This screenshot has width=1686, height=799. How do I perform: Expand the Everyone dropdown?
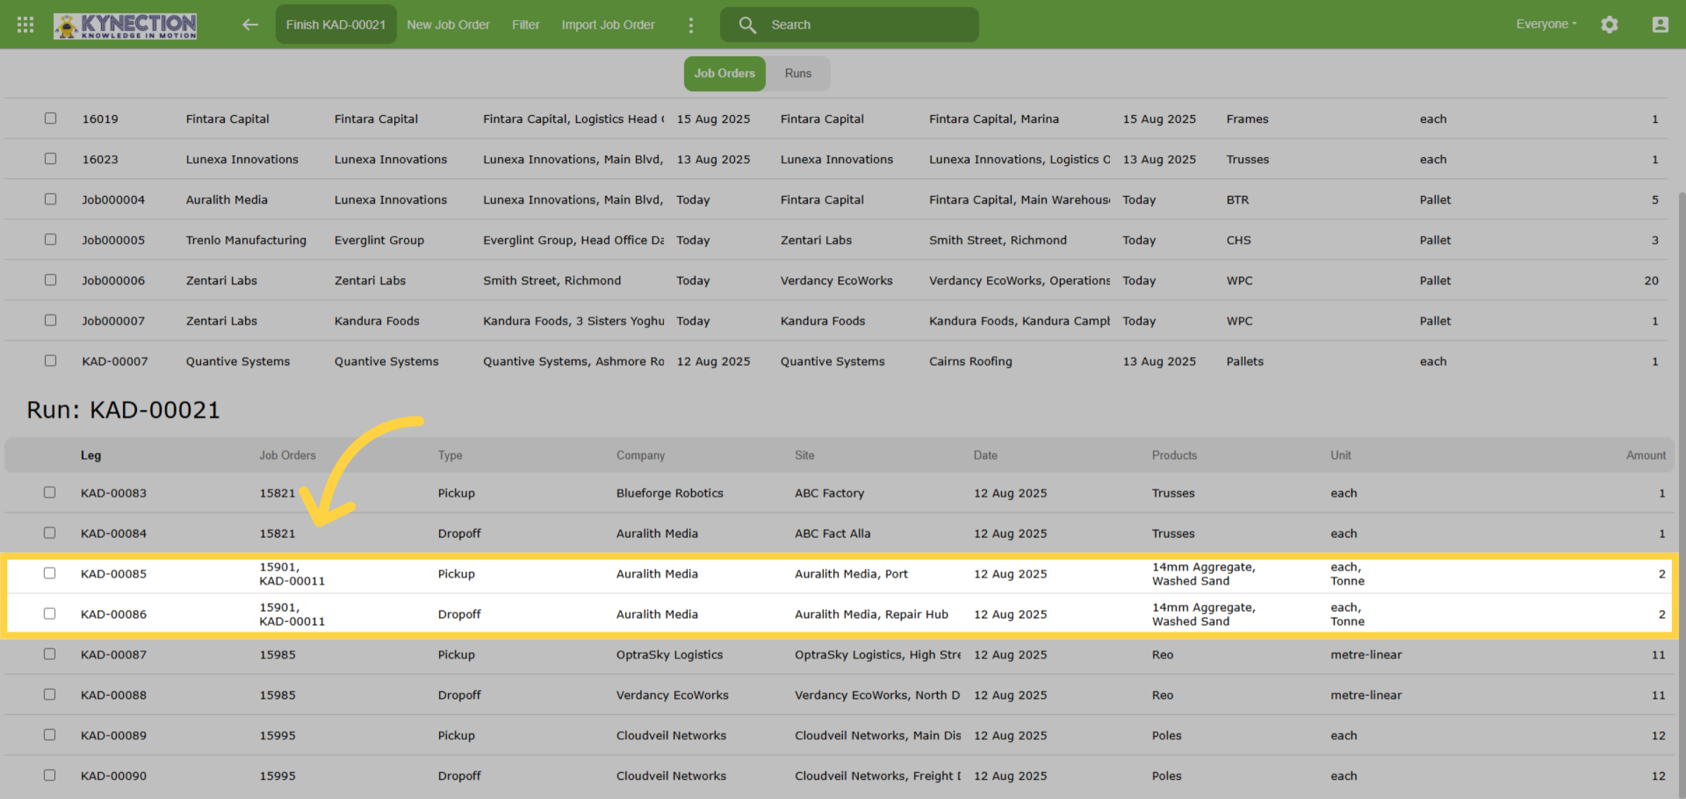(1546, 24)
